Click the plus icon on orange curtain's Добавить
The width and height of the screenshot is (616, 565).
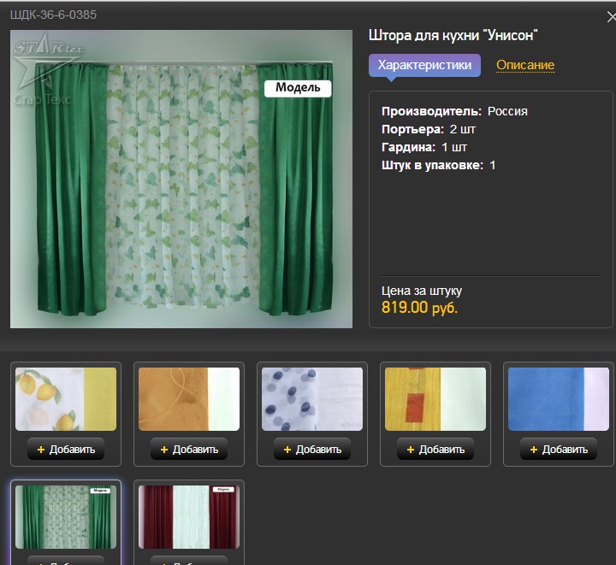point(164,450)
